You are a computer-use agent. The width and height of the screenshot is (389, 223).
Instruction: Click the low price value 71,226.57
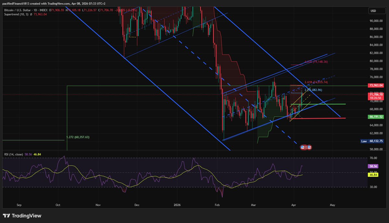(90, 10)
